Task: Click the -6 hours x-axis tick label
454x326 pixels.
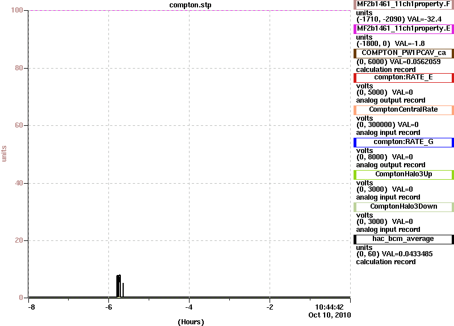Action: [x=108, y=307]
